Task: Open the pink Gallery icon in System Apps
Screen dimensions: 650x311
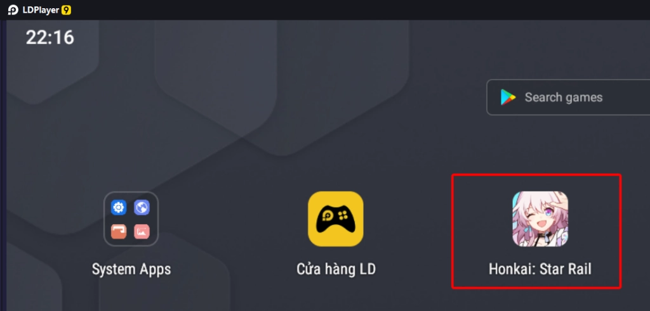Action: pyautogui.click(x=142, y=232)
